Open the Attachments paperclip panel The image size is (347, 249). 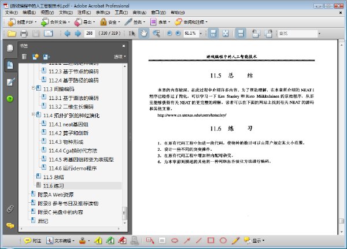pyautogui.click(x=10, y=209)
